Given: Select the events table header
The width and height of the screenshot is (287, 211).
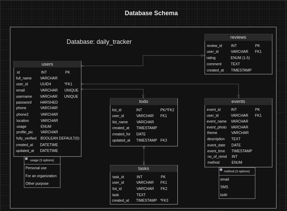Looking at the screenshot, I should click(x=238, y=102).
